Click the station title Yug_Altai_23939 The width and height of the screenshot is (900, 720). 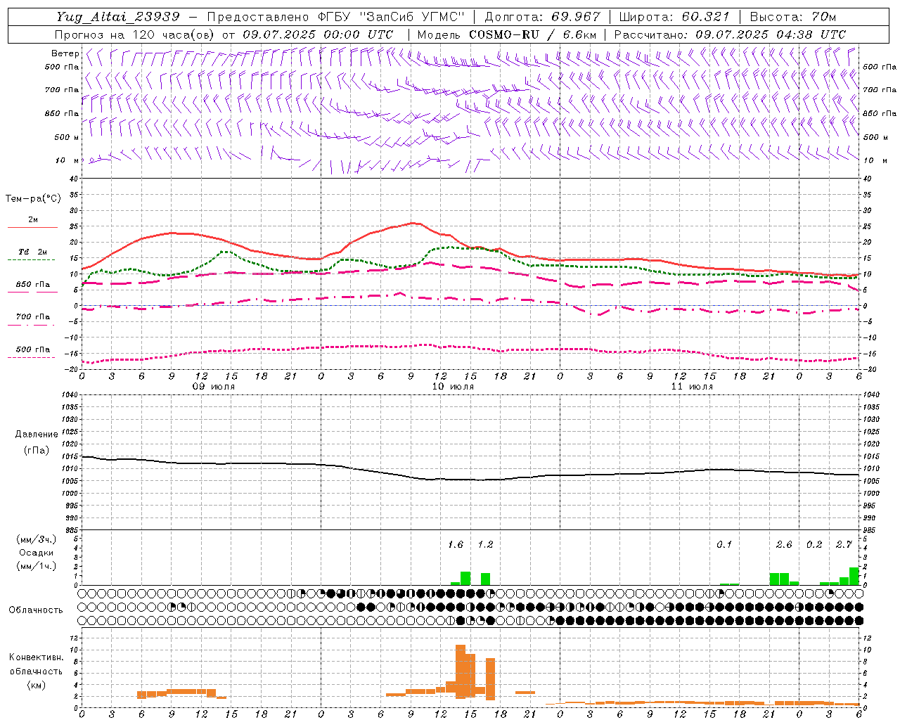118,17
